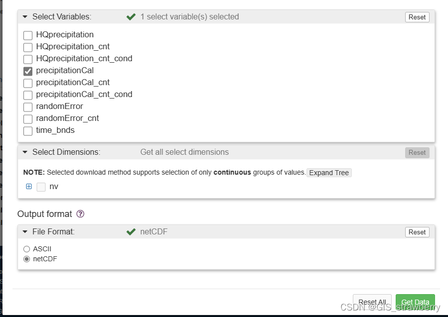Reset the selected variables
The height and width of the screenshot is (317, 448).
[x=417, y=17]
